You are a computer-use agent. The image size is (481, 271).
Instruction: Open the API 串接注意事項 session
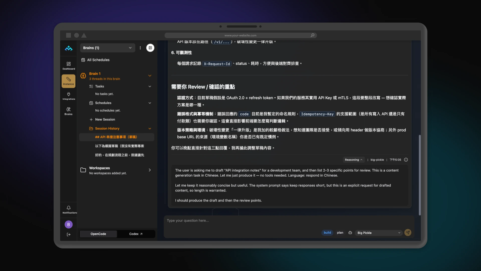116,137
